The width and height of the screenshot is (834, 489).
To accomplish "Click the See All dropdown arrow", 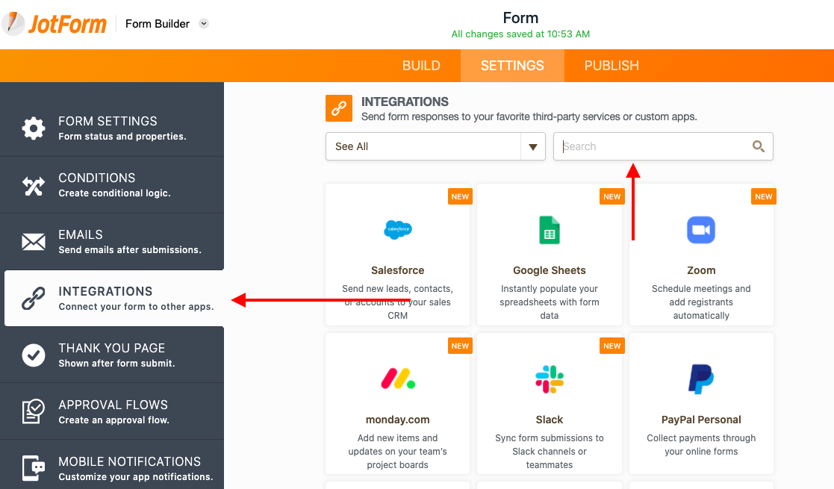I will point(532,146).
